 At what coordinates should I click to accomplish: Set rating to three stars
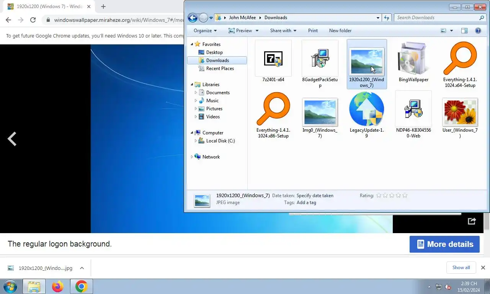point(392,195)
